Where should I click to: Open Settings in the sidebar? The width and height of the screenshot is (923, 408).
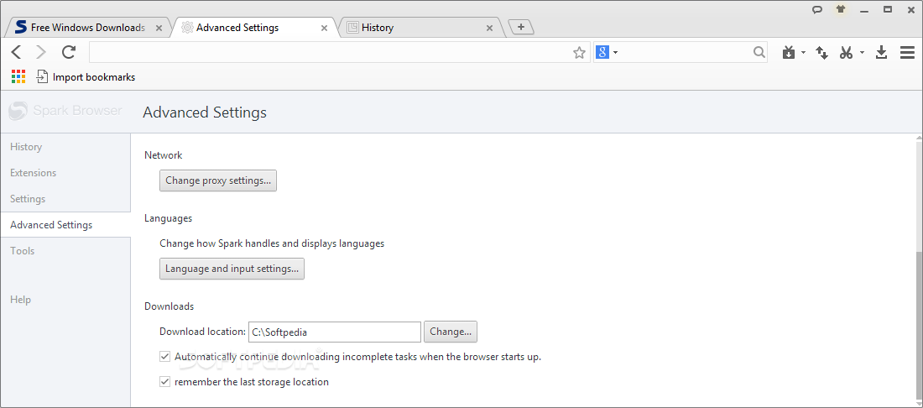pos(28,199)
